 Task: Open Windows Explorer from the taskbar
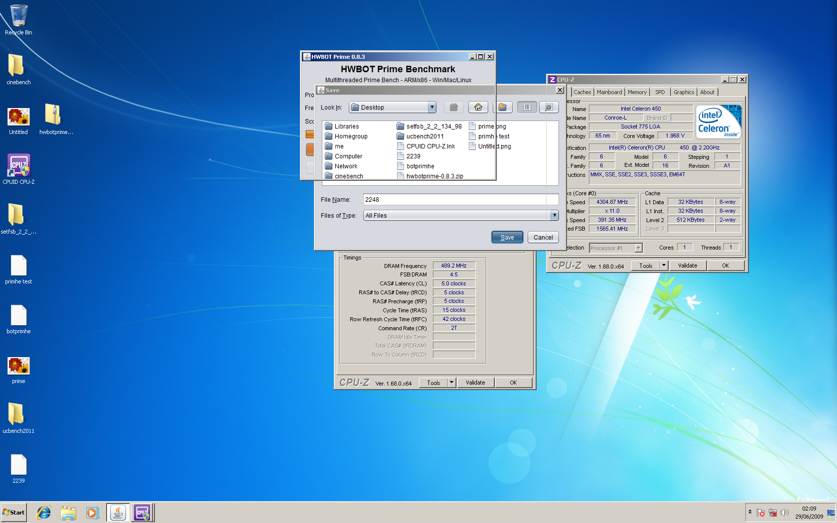pyautogui.click(x=68, y=513)
